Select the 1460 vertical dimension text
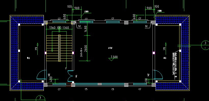 coord(86,29)
